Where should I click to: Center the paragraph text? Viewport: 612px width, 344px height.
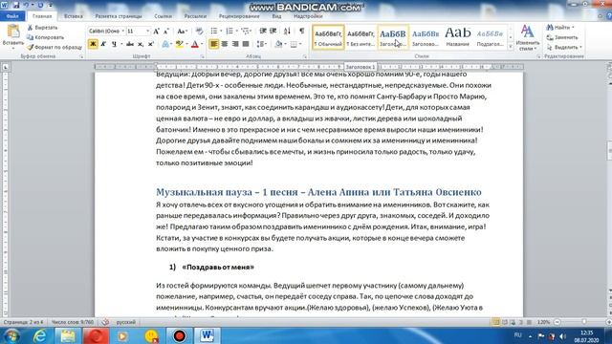[225, 44]
